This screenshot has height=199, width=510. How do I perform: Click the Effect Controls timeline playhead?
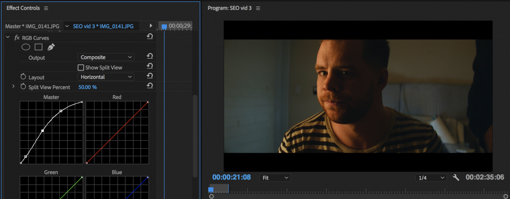(x=164, y=27)
